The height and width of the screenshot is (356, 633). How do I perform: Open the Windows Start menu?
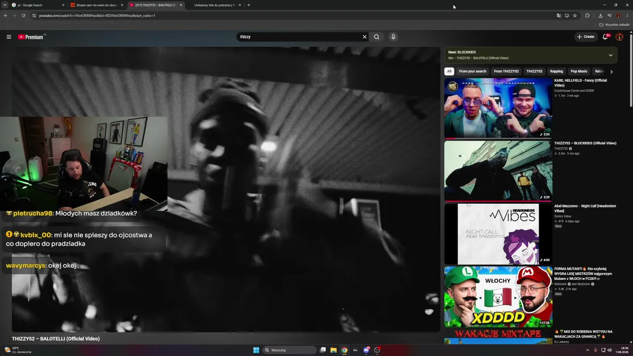pyautogui.click(x=256, y=350)
